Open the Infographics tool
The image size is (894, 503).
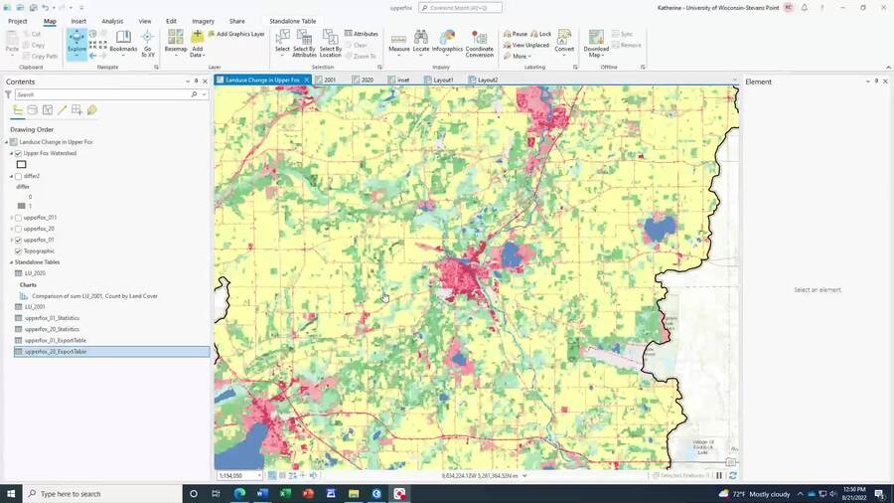click(448, 37)
